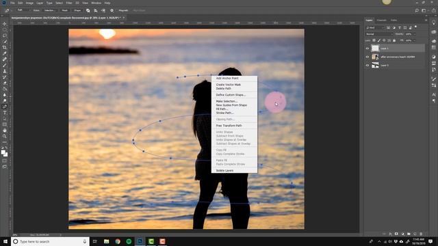Select the Hand tool
This screenshot has height=246, width=438.
5,131
